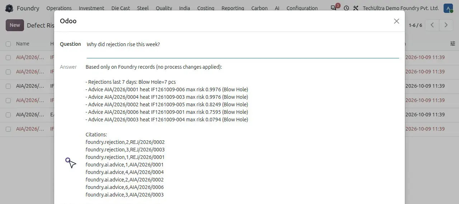Tick the checkbox of the bottom list row
The image size is (459, 204).
point(8,129)
